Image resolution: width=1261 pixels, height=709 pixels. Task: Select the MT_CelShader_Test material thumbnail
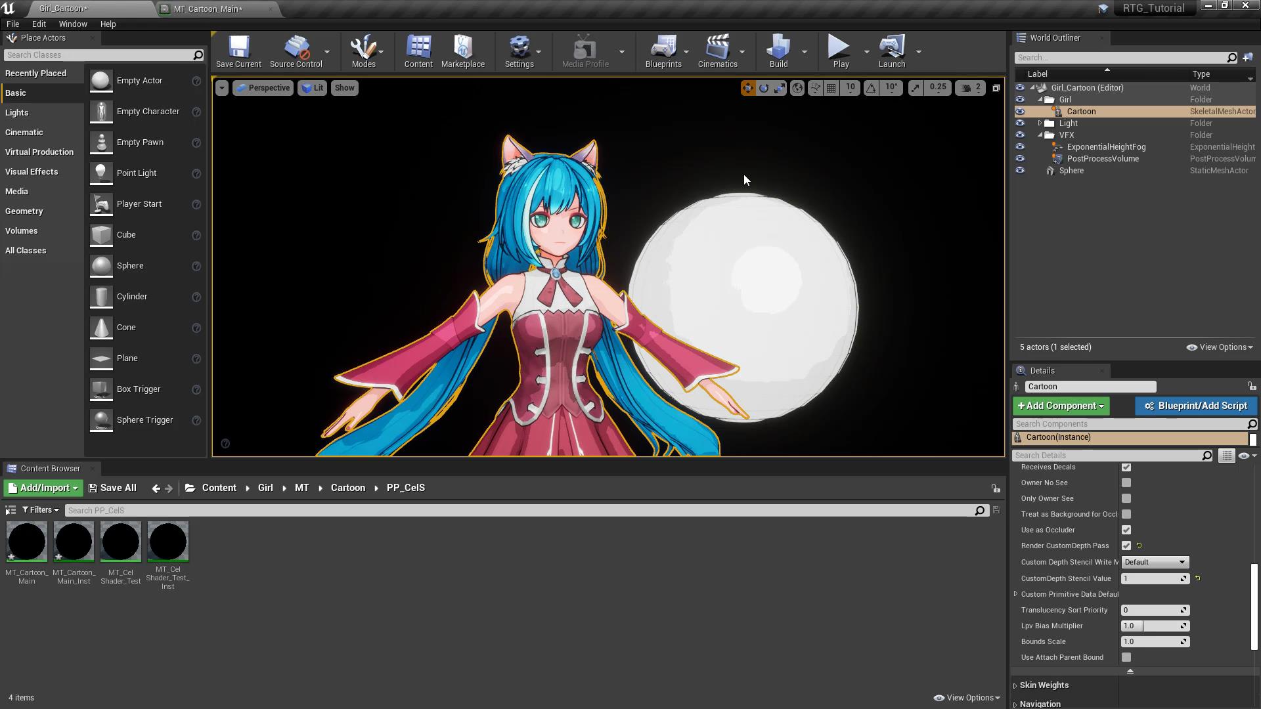pyautogui.click(x=121, y=542)
